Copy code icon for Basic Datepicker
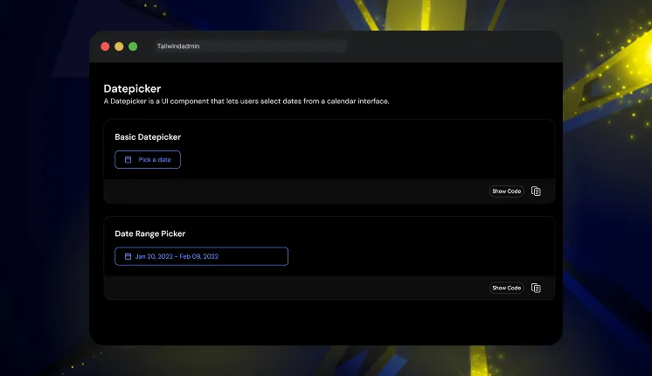This screenshot has width=652, height=376. pos(536,191)
